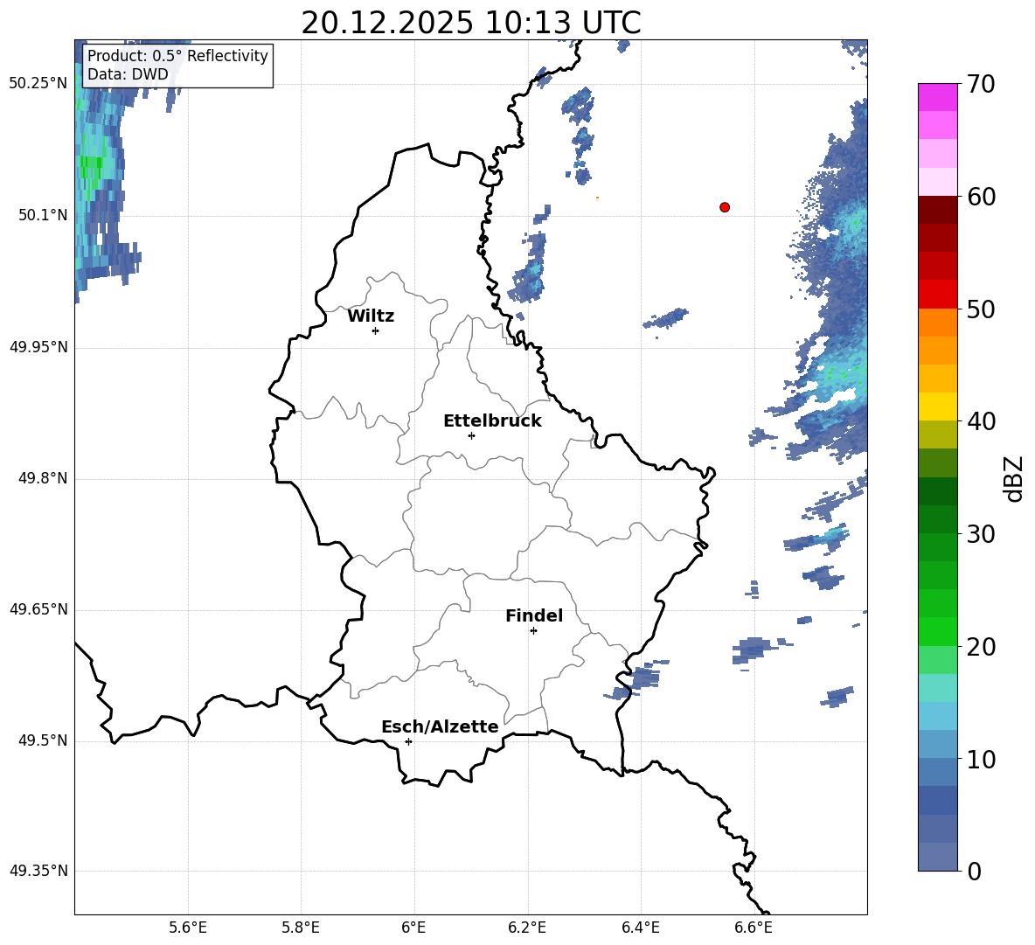
Task: Click the orange colorbar segment below 50
Action: point(937,323)
